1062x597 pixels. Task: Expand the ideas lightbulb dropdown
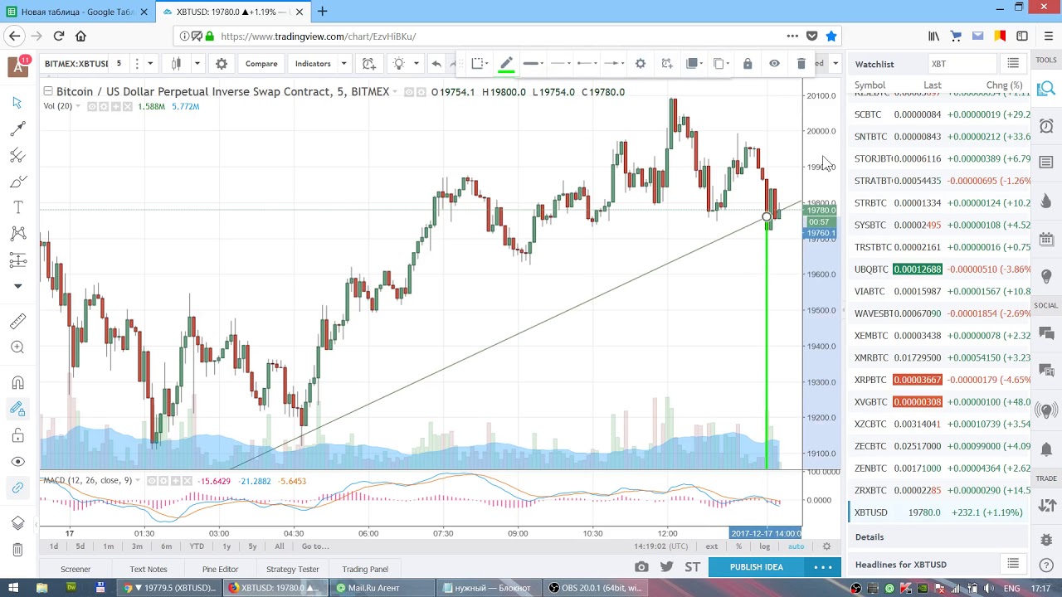pyautogui.click(x=416, y=64)
